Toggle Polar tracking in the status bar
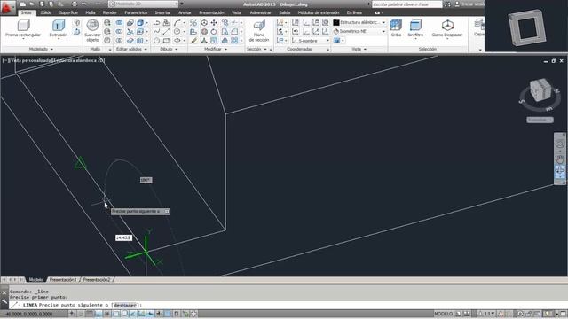The width and height of the screenshot is (568, 319). pos(107,314)
